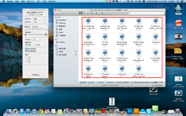Adjust the icon size slider

31,29
